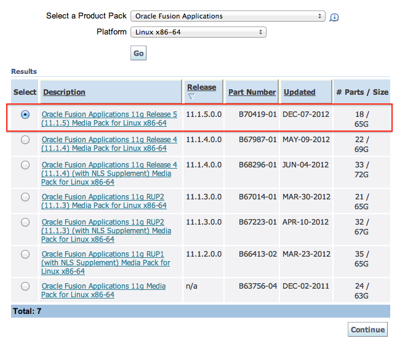Open RUP2 (11.1.3) with NLS Supplement link
Screen dimensions: 397x341
106,231
